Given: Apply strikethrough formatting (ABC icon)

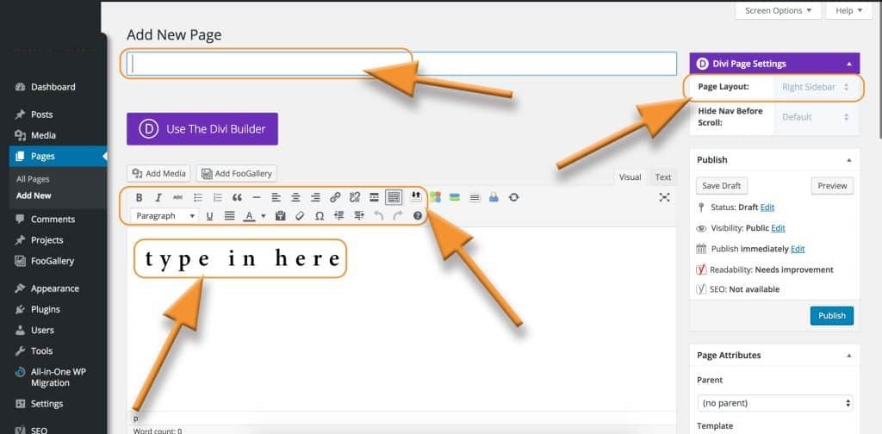Looking at the screenshot, I should [x=177, y=197].
